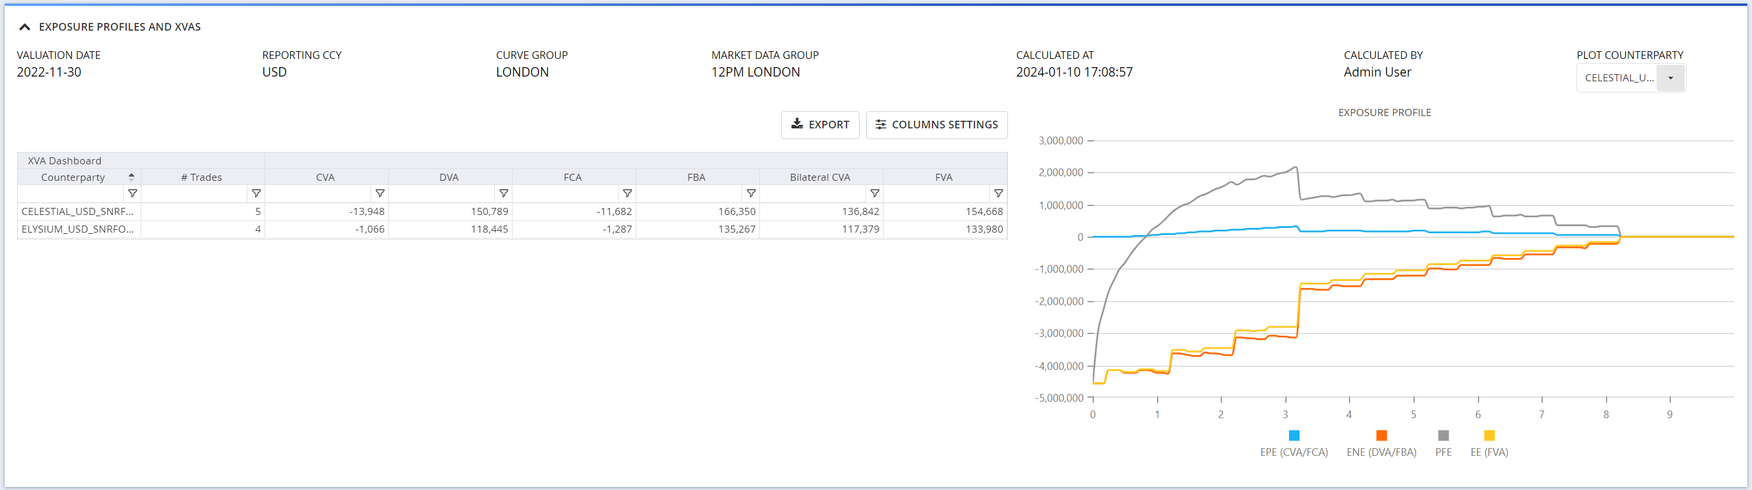1752x490 pixels.
Task: Select the CELESTIAL_USD_SNRF counterparty row
Action: pos(78,211)
